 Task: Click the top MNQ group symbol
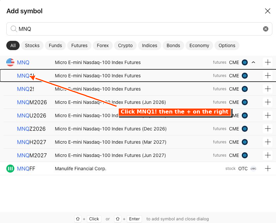coord(23,62)
